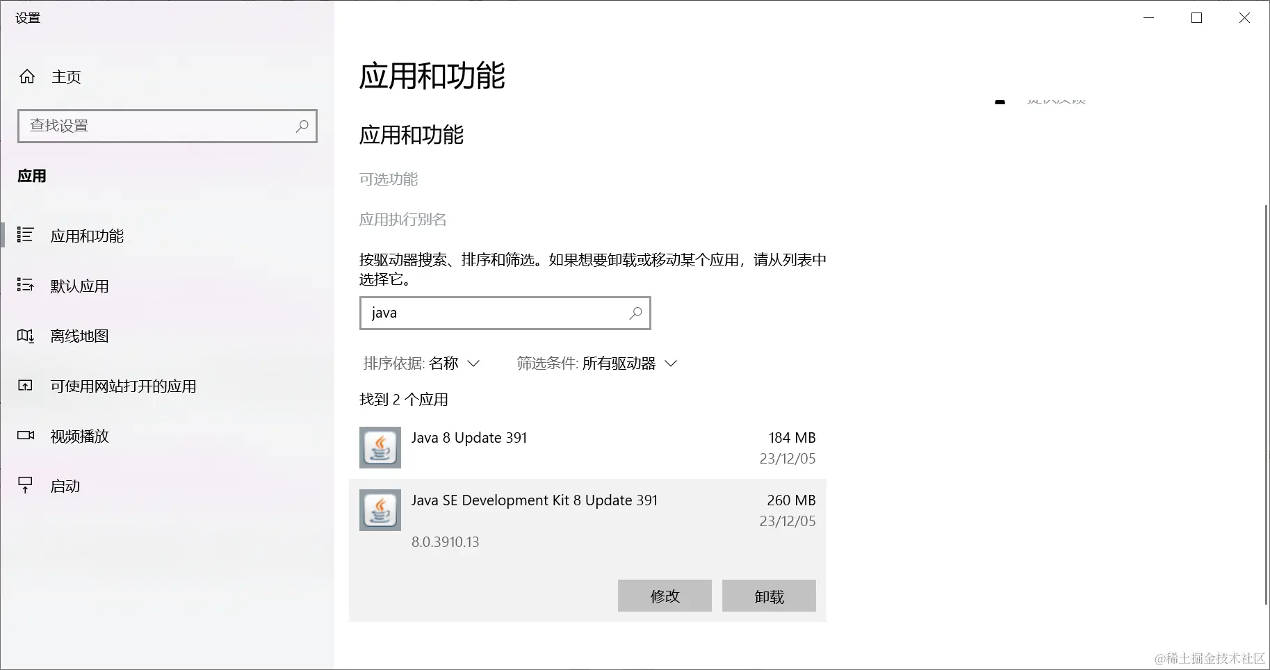The height and width of the screenshot is (670, 1270).
Task: Open the 应用执行别名 link
Action: click(x=402, y=219)
